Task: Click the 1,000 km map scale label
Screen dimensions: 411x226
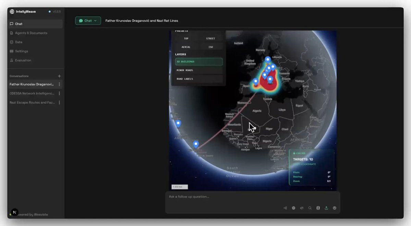Action: point(180,187)
